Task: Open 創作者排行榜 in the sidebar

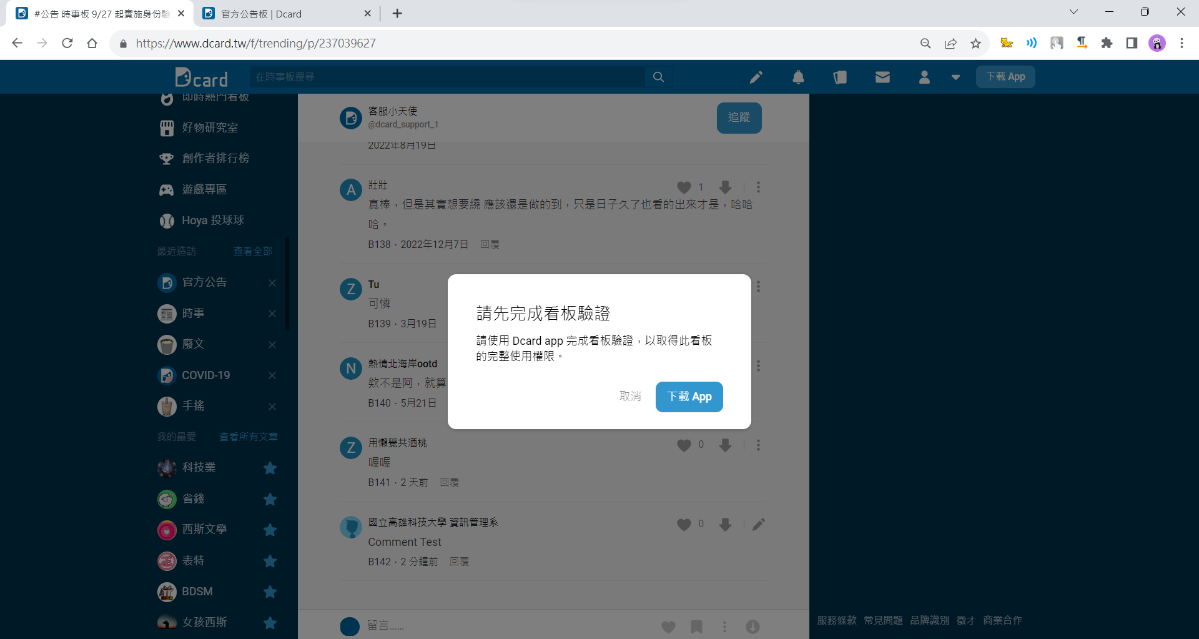Action: tap(215, 158)
